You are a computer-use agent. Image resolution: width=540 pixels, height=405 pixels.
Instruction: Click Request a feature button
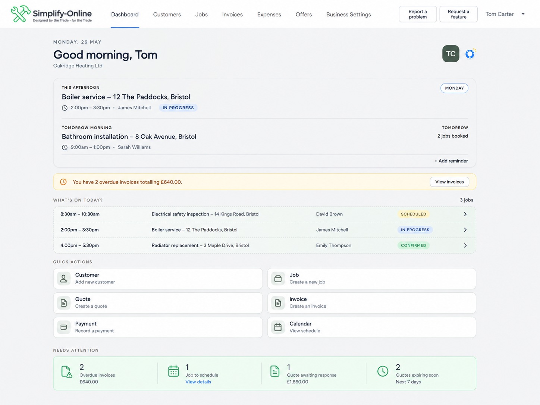point(459,14)
